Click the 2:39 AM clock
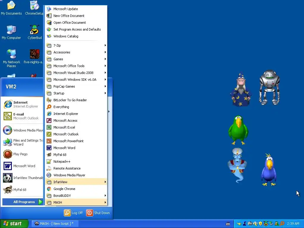 click(x=293, y=224)
